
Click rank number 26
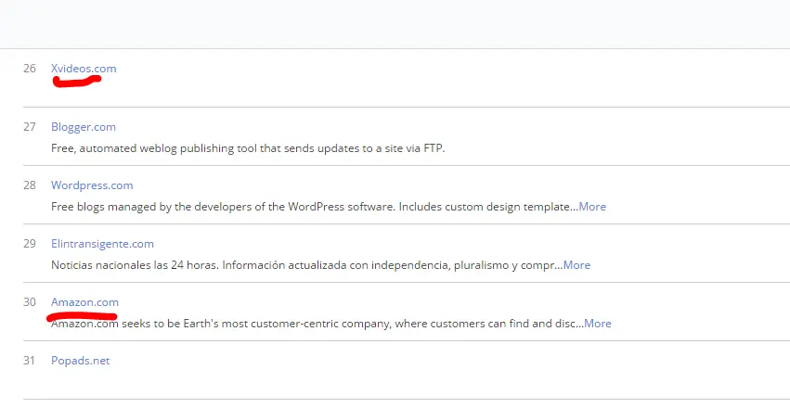30,69
